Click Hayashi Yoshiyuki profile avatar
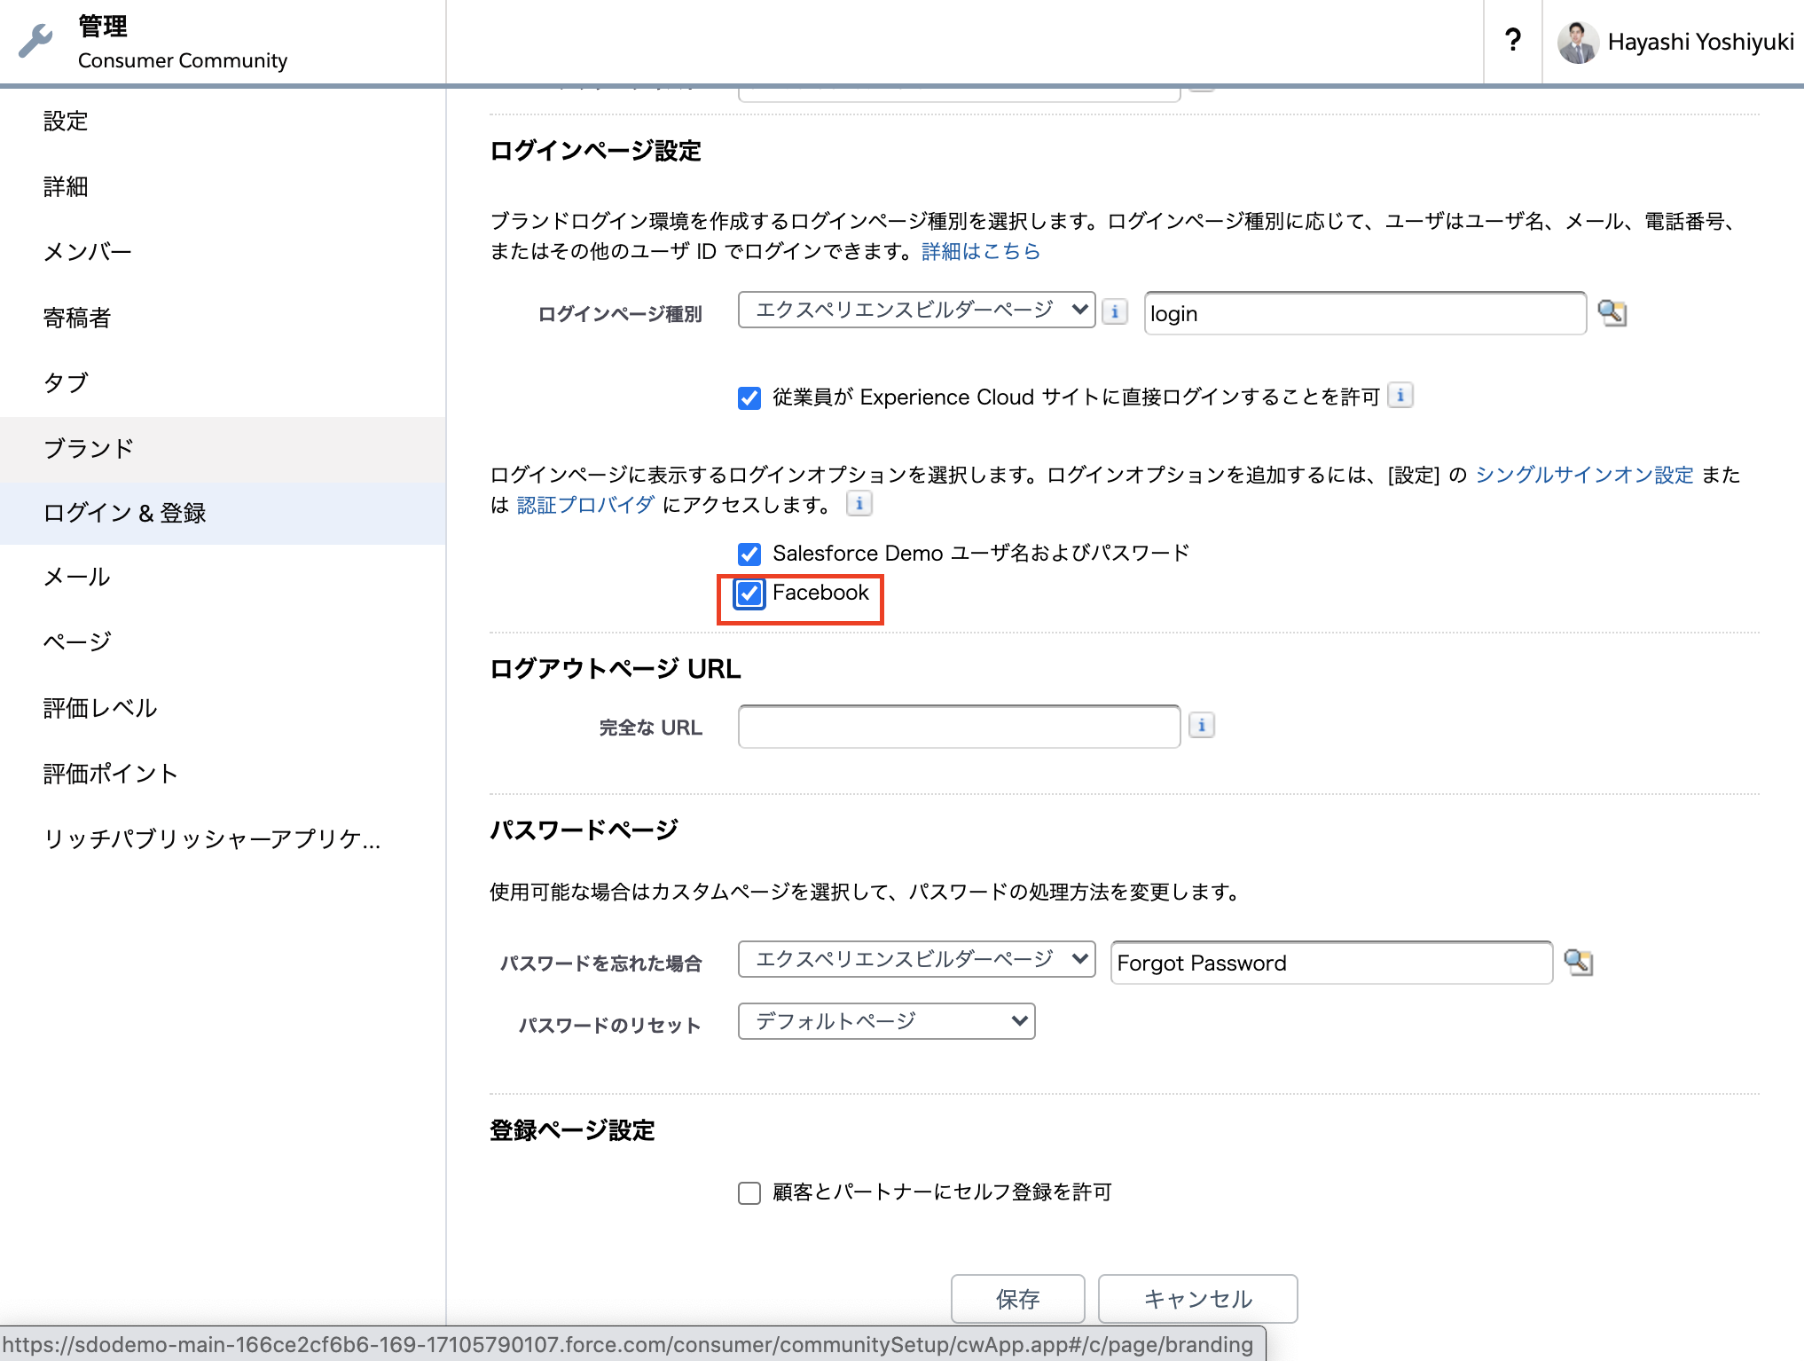This screenshot has height=1361, width=1804. [1578, 43]
